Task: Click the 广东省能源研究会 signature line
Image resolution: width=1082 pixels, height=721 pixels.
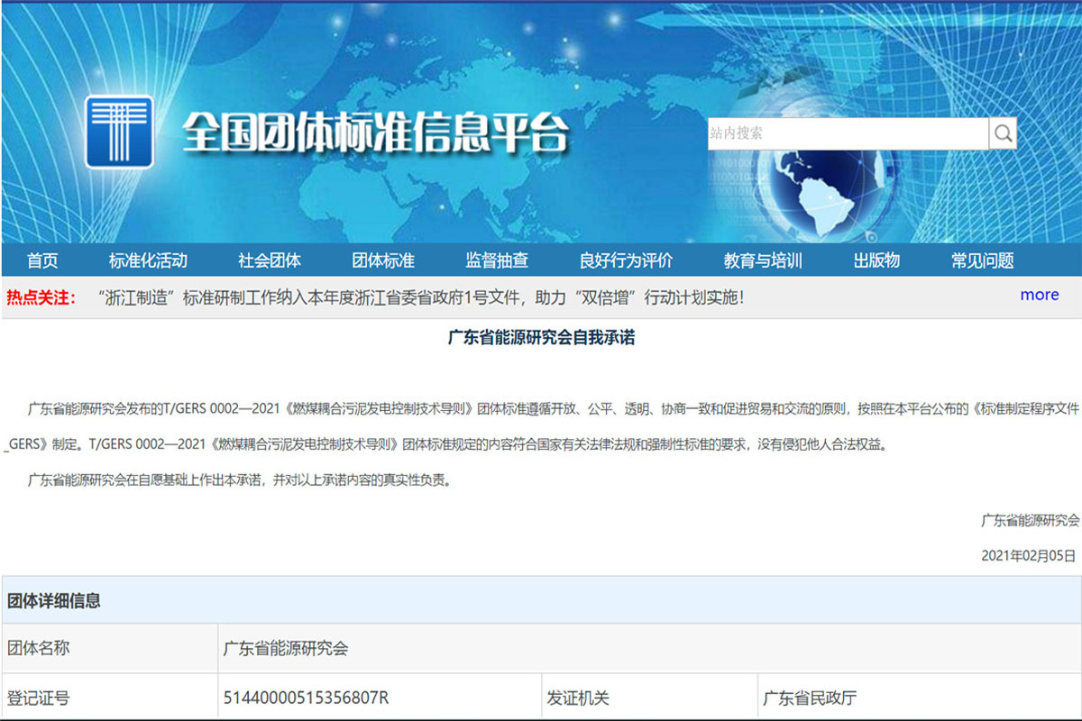Action: pos(1030,520)
